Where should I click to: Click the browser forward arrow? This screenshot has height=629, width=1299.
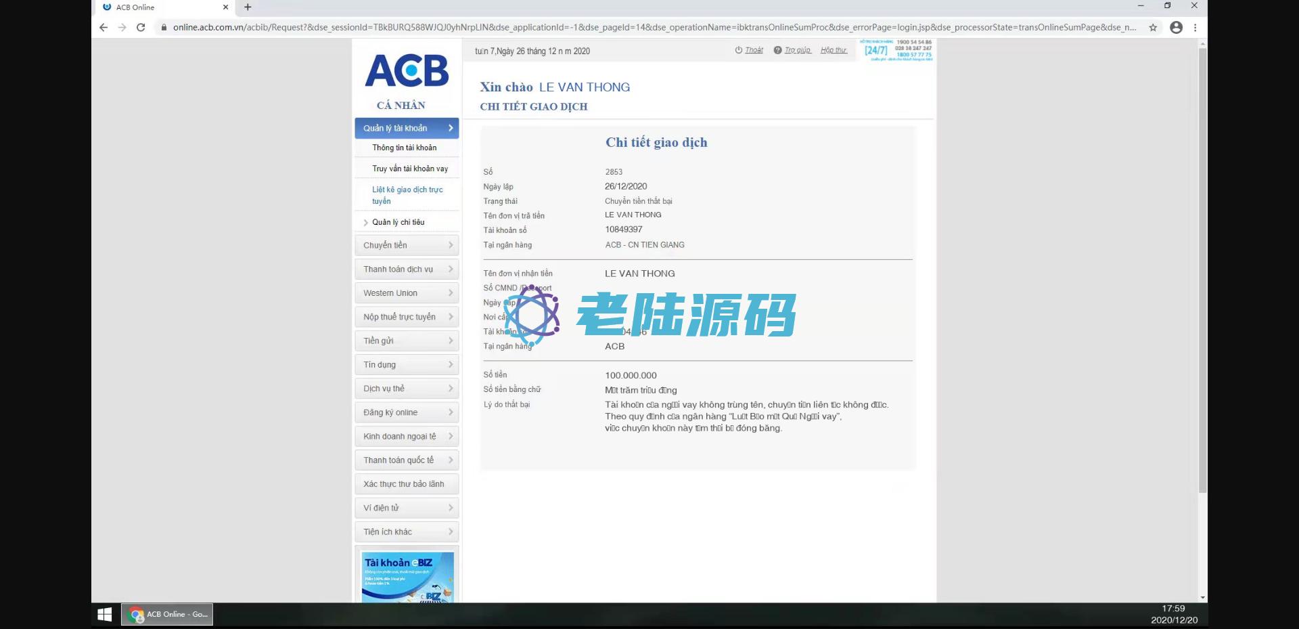pos(122,28)
